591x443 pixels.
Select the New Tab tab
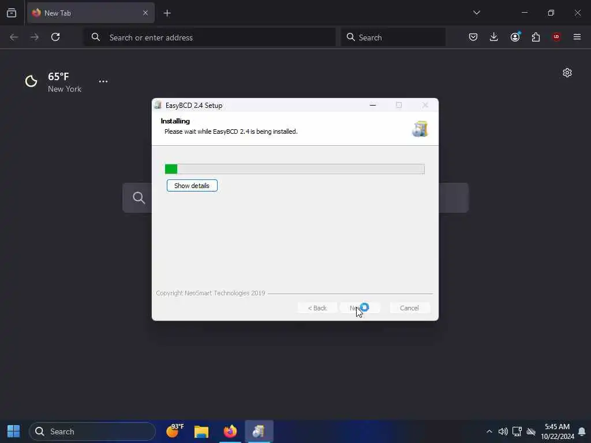[91, 13]
